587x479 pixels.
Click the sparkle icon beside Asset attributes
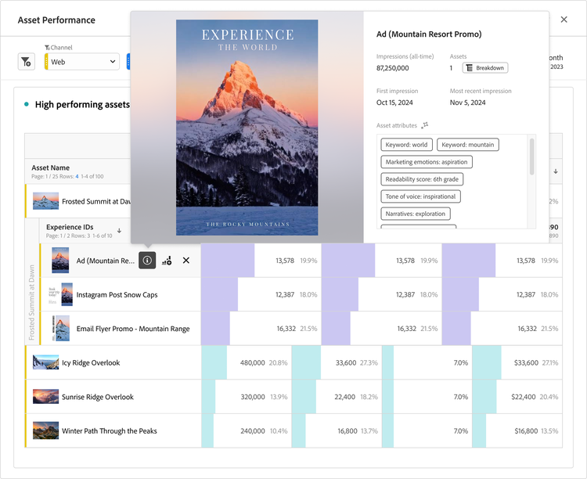[x=425, y=125]
